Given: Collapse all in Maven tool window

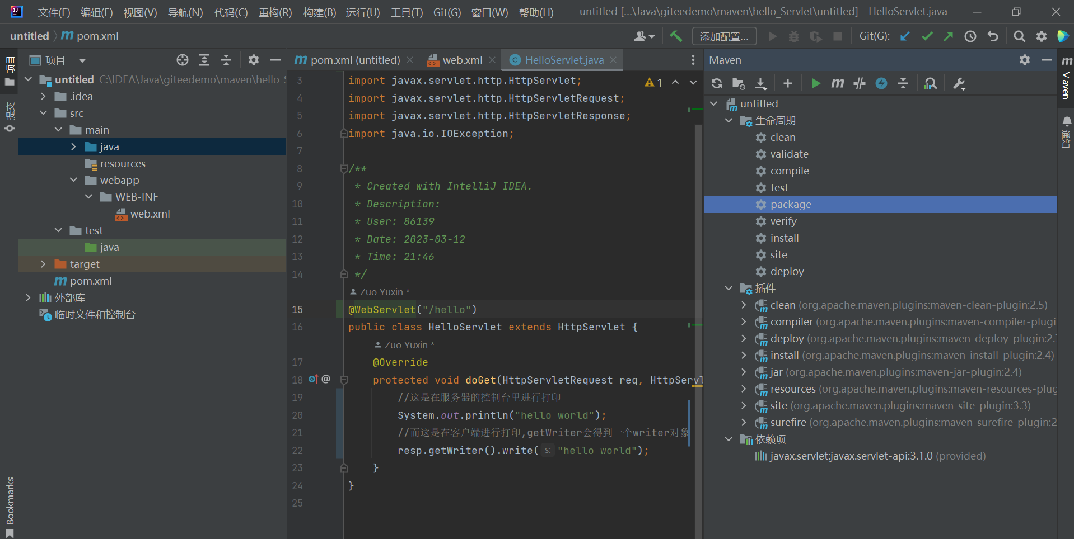Looking at the screenshot, I should [903, 84].
